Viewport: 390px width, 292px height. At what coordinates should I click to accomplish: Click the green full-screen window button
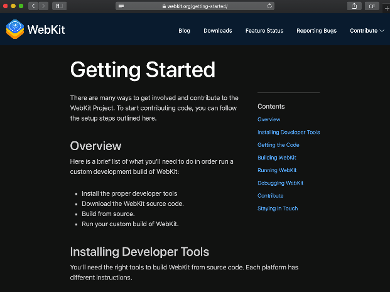tap(21, 6)
